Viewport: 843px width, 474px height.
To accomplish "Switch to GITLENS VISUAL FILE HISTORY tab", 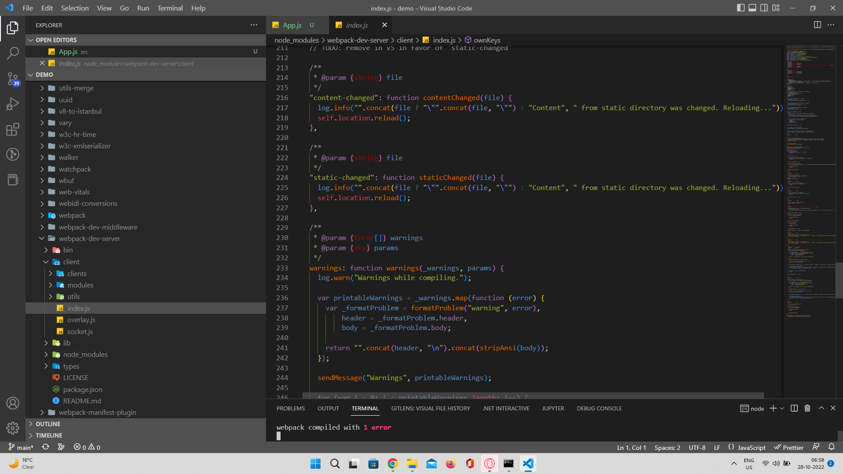I will 431,409.
